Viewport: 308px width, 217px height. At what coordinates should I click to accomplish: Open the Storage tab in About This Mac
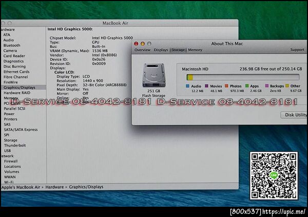(178, 50)
